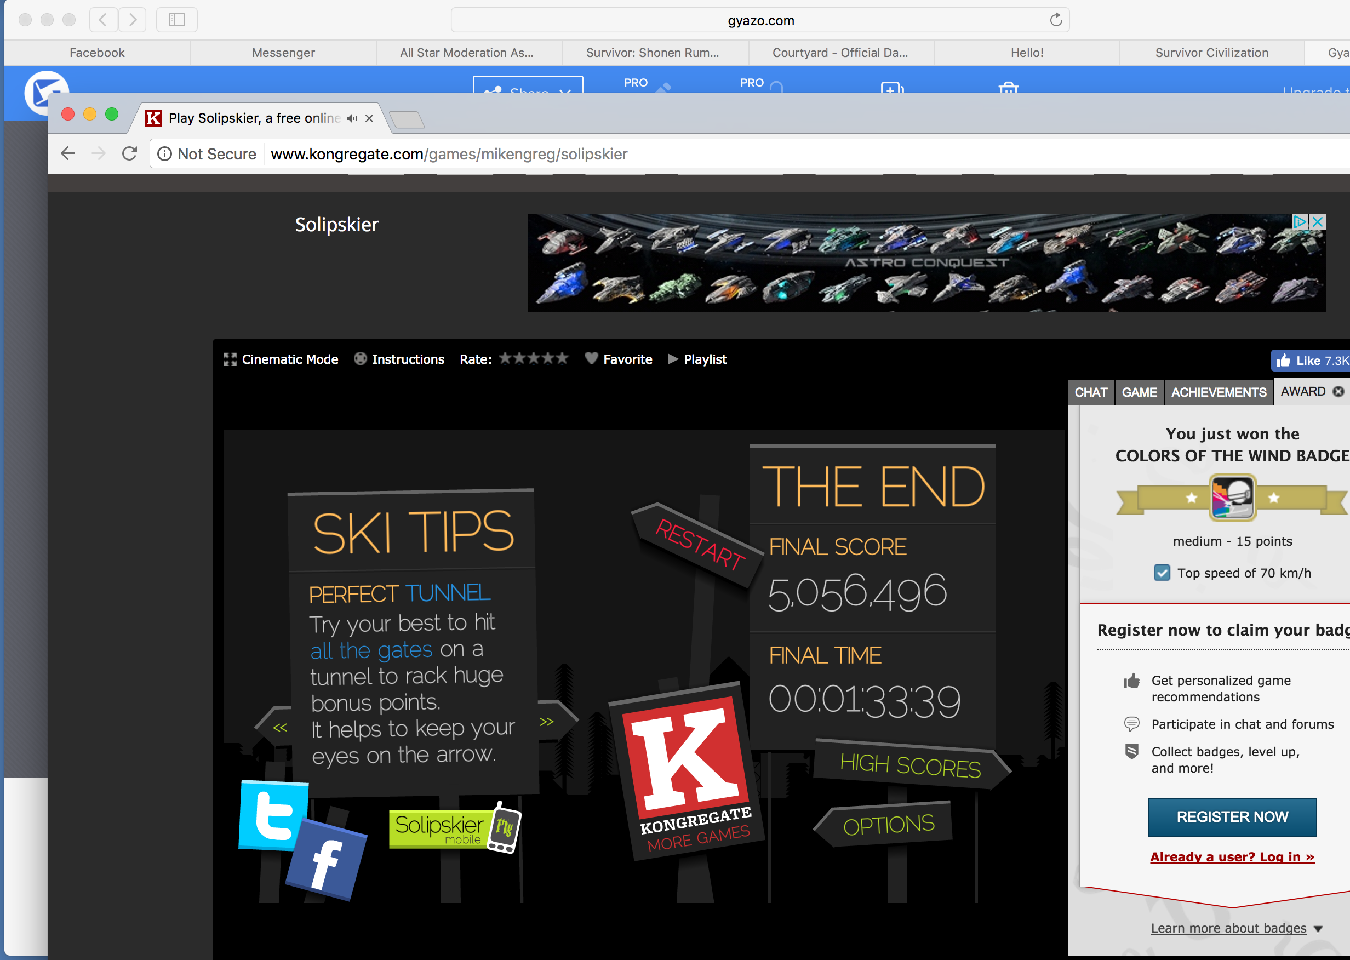The width and height of the screenshot is (1350, 960).
Task: Click the Register Now button
Action: pos(1232,817)
